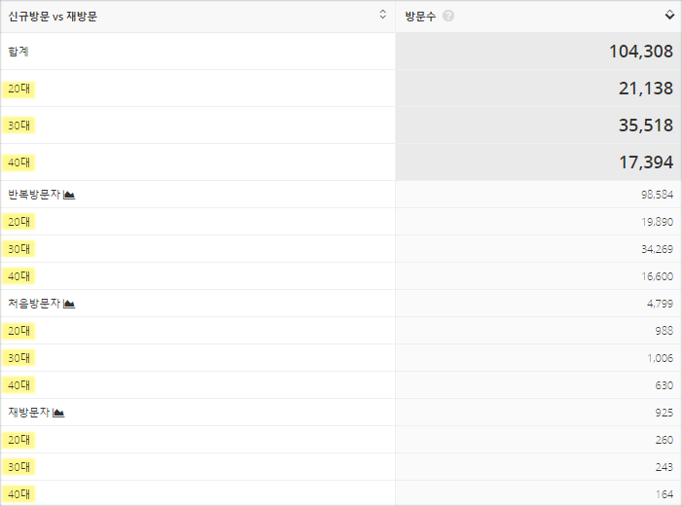682x506 pixels.
Task: Click the 방문수 column header text
Action: (422, 16)
